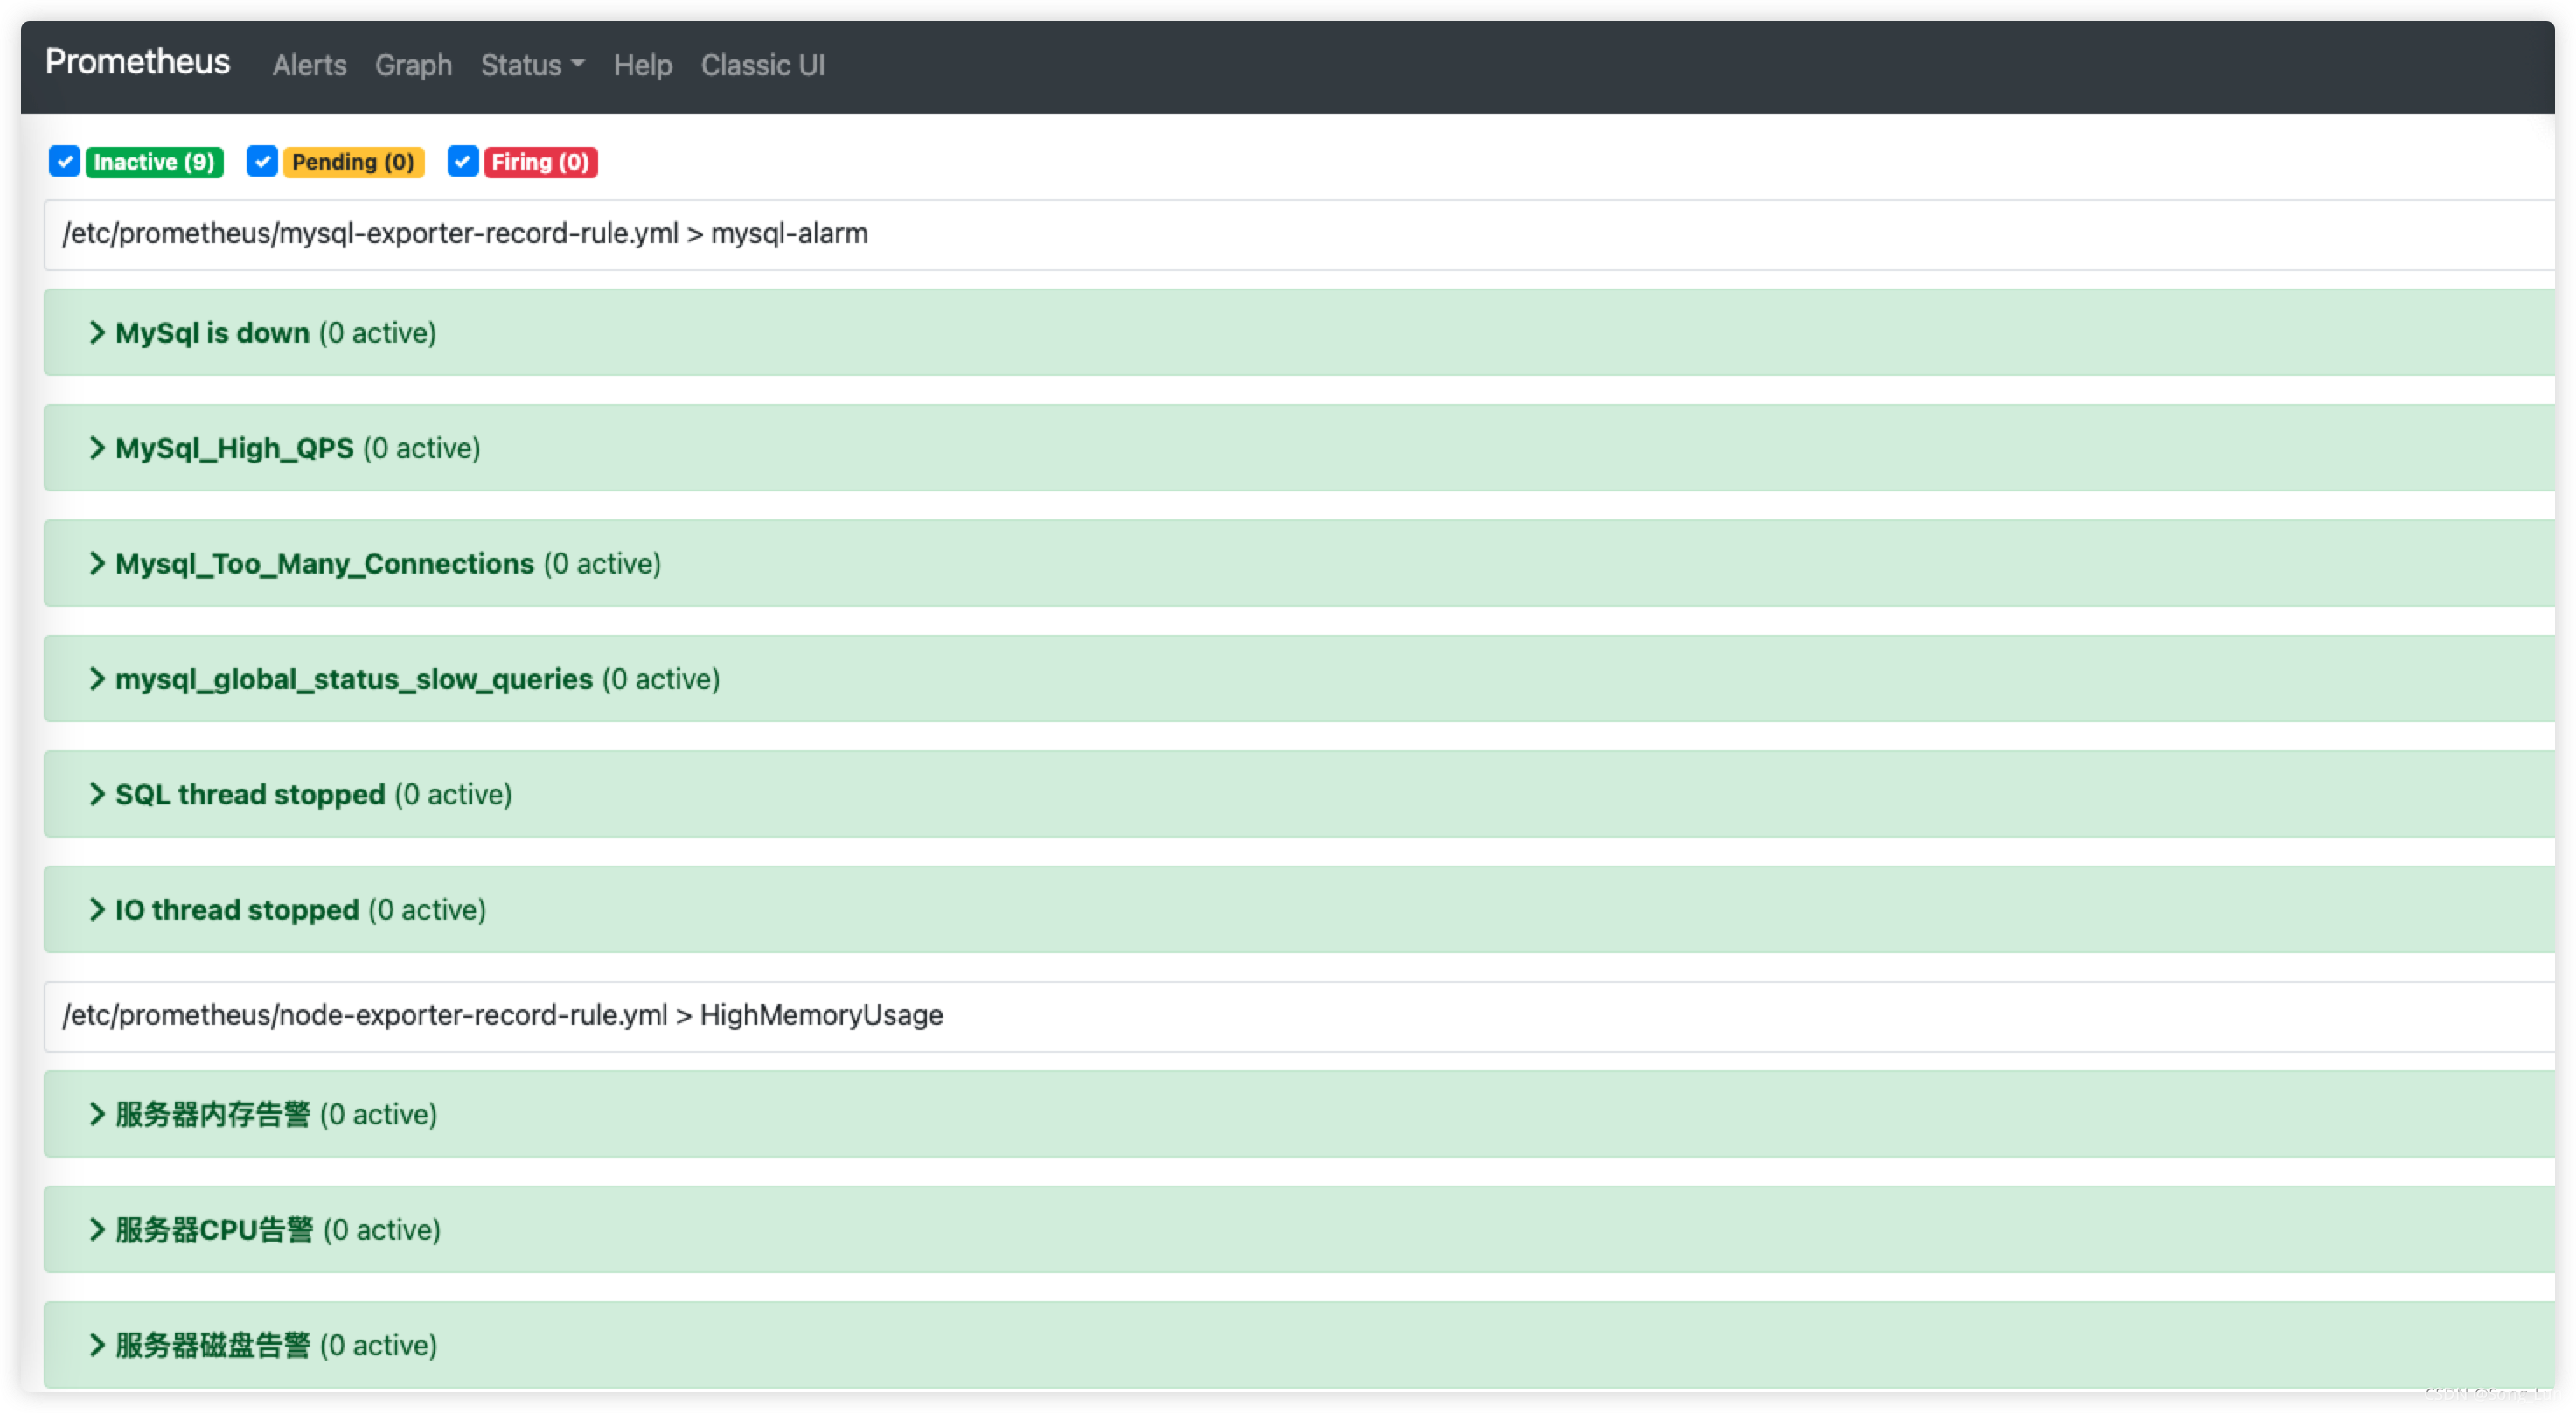Click the Firing alerts filter icon
This screenshot has height=1413, width=2576.
[463, 160]
